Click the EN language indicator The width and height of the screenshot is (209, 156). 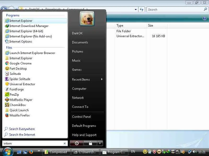[x=133, y=152]
